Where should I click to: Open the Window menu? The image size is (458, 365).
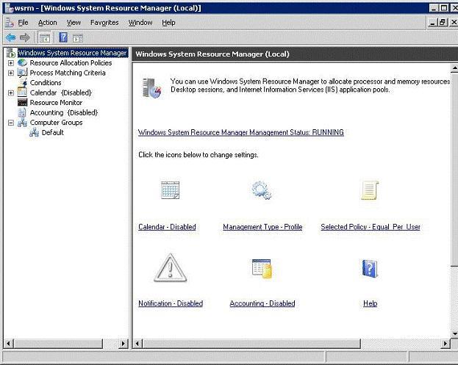pos(140,23)
